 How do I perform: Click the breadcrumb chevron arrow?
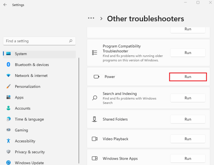[x=101, y=18]
